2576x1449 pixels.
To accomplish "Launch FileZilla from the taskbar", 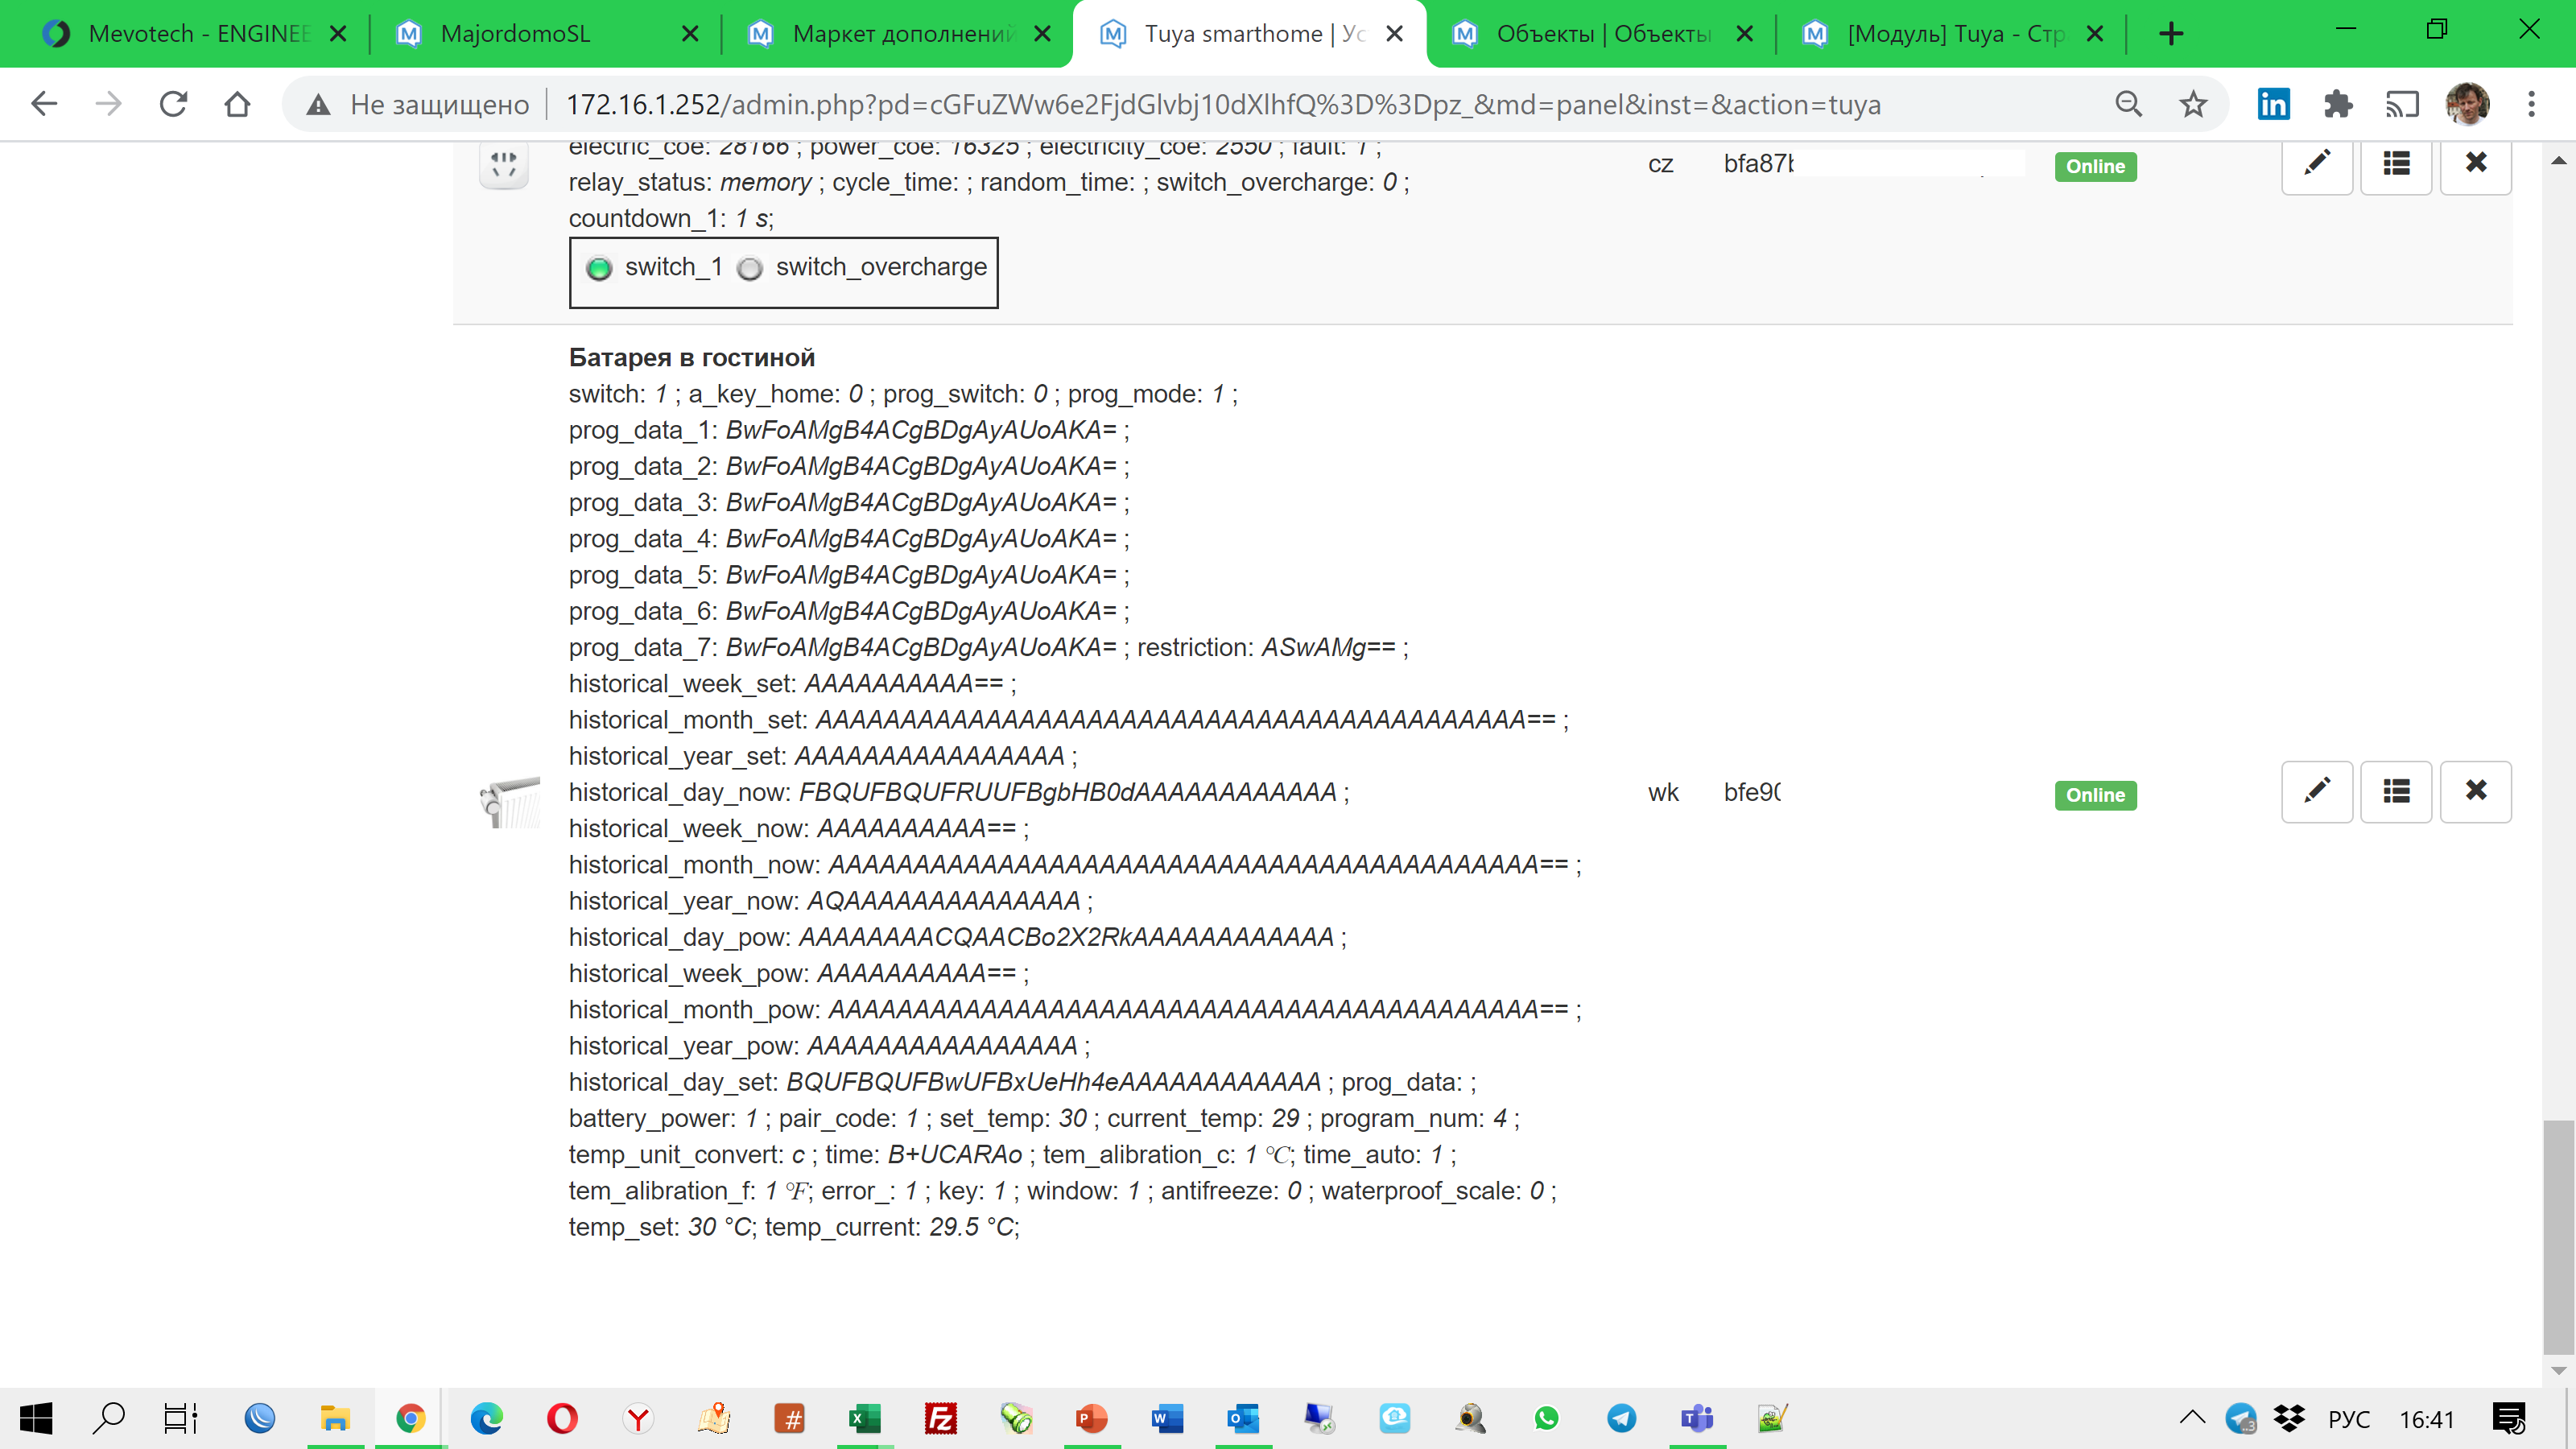I will point(940,1418).
